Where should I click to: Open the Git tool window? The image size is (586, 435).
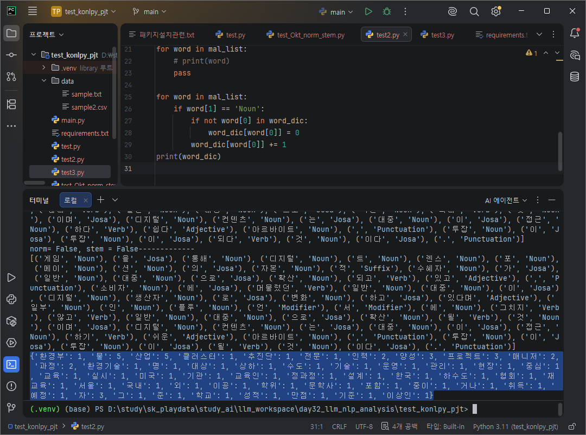click(11, 407)
